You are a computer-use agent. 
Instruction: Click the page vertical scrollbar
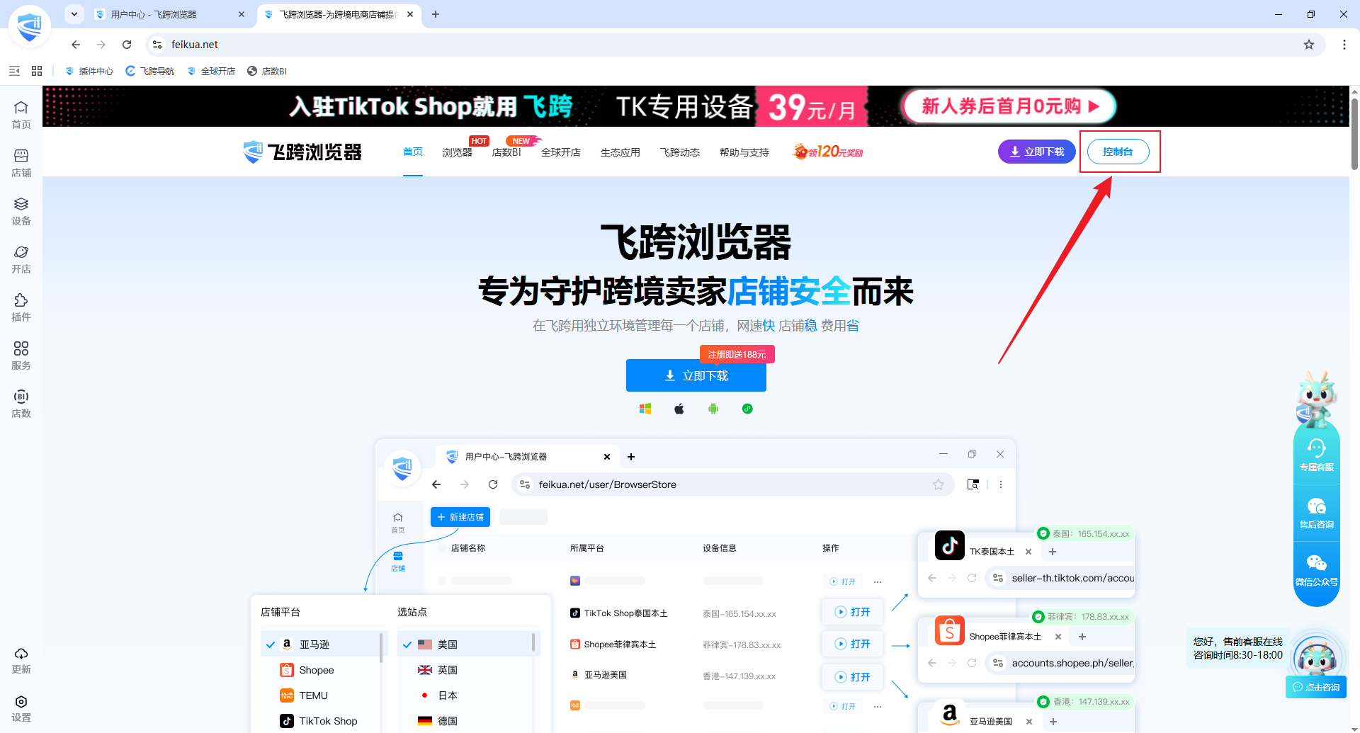pos(1354,135)
